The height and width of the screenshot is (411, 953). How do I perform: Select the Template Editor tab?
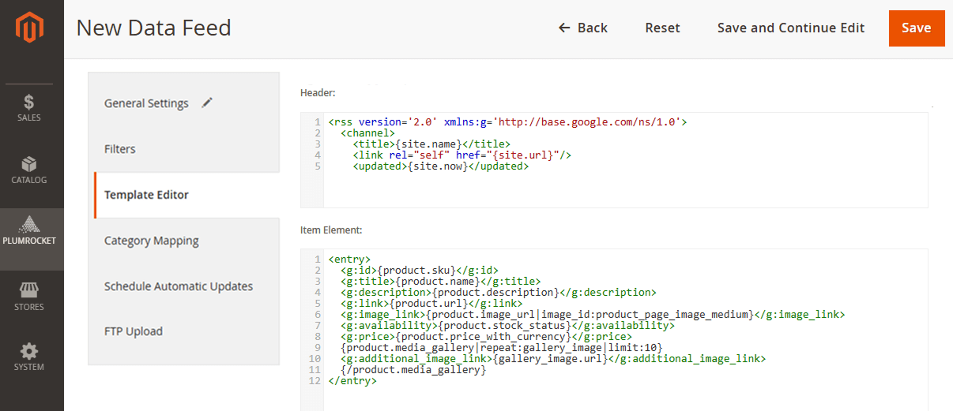[186, 195]
